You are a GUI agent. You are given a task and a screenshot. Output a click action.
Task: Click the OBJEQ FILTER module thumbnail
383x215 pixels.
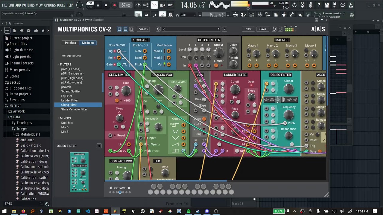pos(79,172)
